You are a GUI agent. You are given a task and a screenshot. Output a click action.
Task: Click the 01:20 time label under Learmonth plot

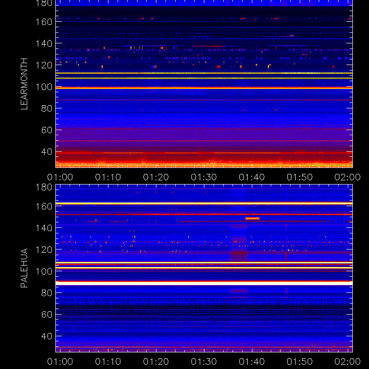point(156,177)
